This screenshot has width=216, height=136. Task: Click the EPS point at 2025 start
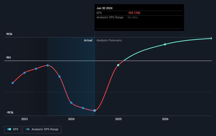118,65
